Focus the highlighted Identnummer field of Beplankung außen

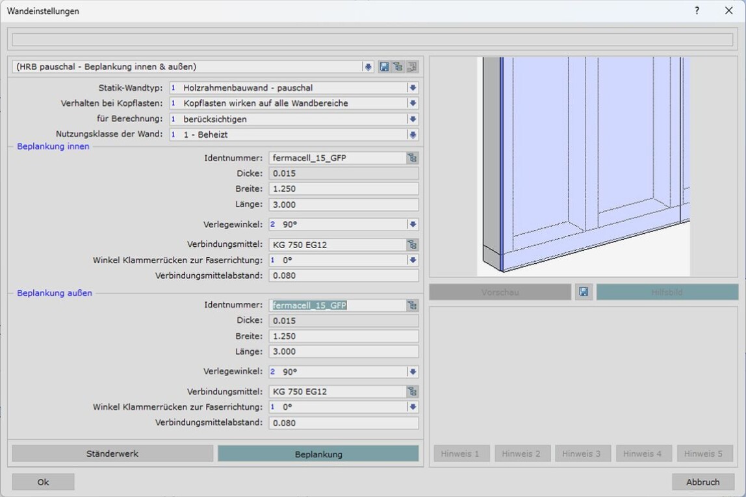(x=337, y=305)
